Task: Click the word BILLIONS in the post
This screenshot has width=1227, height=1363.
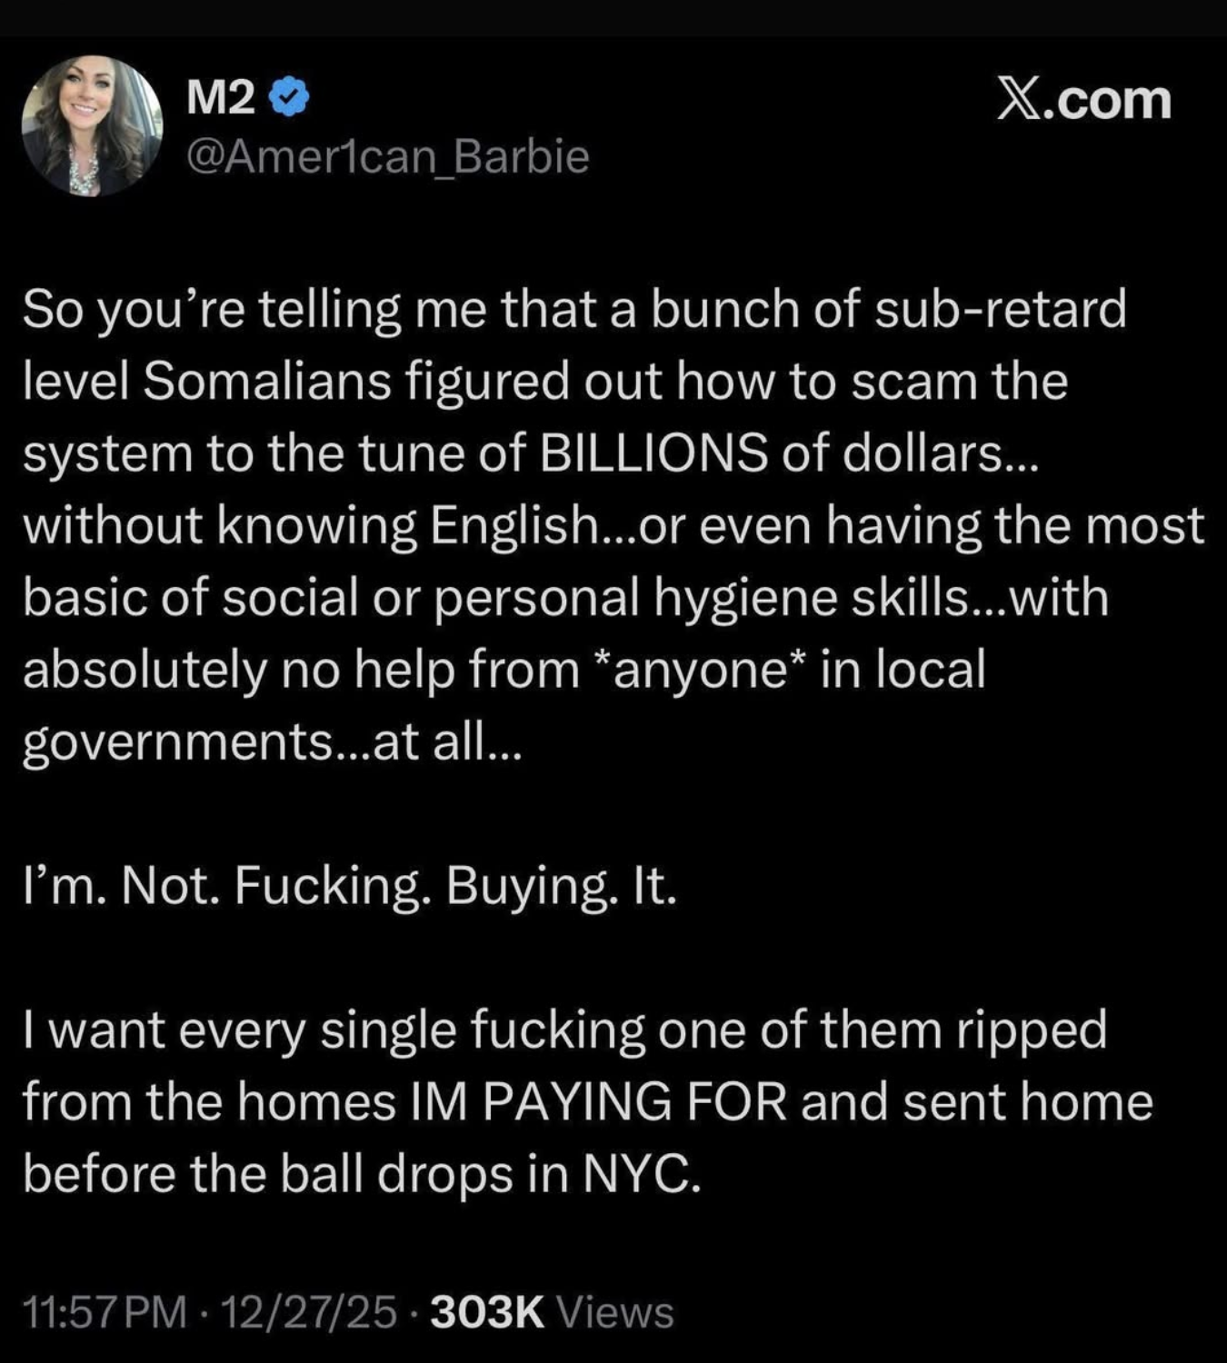Action: point(653,453)
